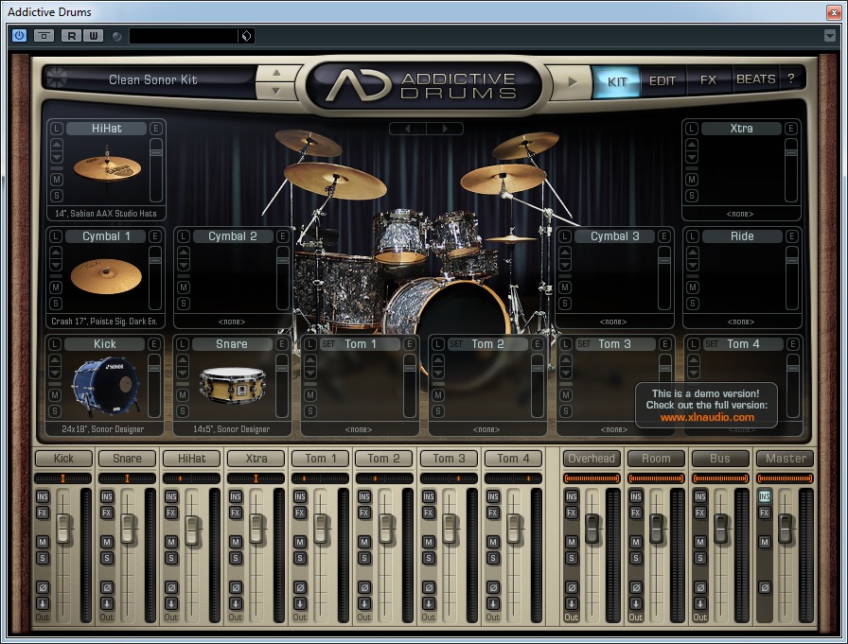Show next kit view arrow
The width and height of the screenshot is (848, 644).
(x=445, y=129)
